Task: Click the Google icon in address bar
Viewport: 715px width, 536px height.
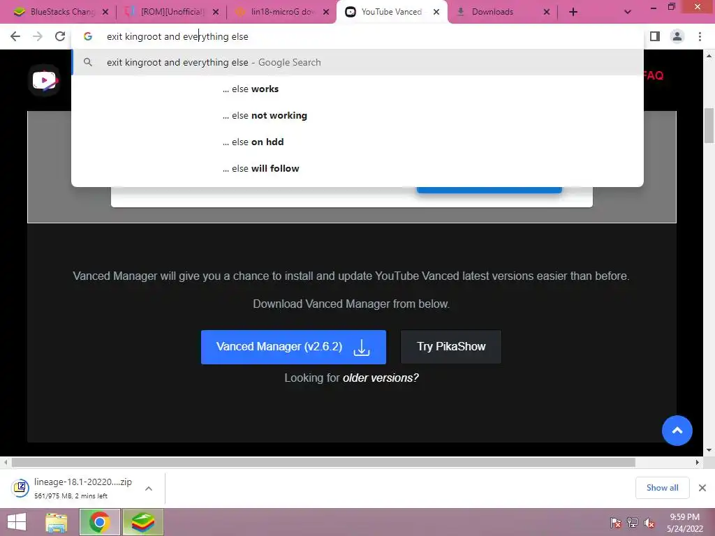Action: [x=88, y=36]
